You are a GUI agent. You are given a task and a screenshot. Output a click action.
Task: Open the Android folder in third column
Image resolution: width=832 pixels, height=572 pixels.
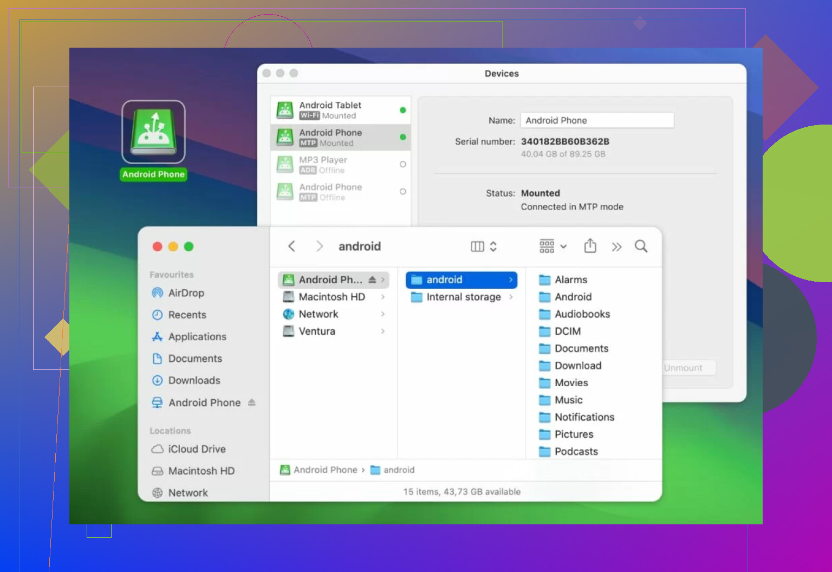(565, 297)
